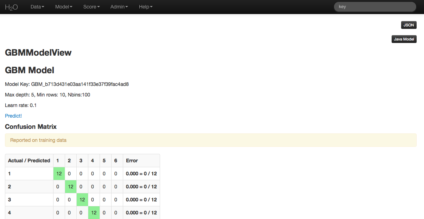Click the Model Key text line
The height and width of the screenshot is (219, 424).
(67, 84)
